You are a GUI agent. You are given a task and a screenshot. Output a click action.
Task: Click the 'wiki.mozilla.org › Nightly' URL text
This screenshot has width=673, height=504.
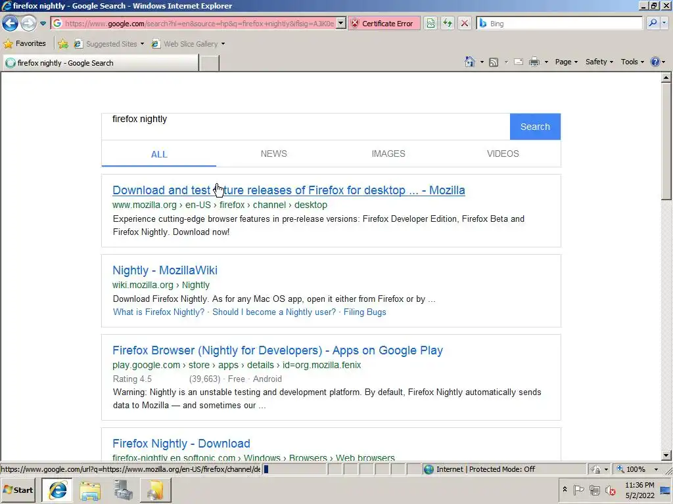161,285
